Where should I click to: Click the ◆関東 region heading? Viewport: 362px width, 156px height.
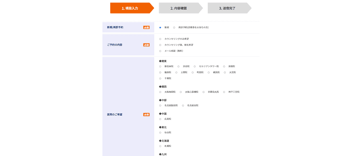[163, 61]
